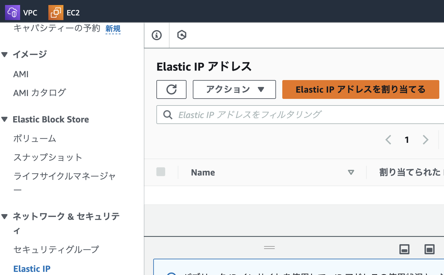Open the アクション dropdown menu
The width and height of the screenshot is (444, 275).
pos(234,89)
